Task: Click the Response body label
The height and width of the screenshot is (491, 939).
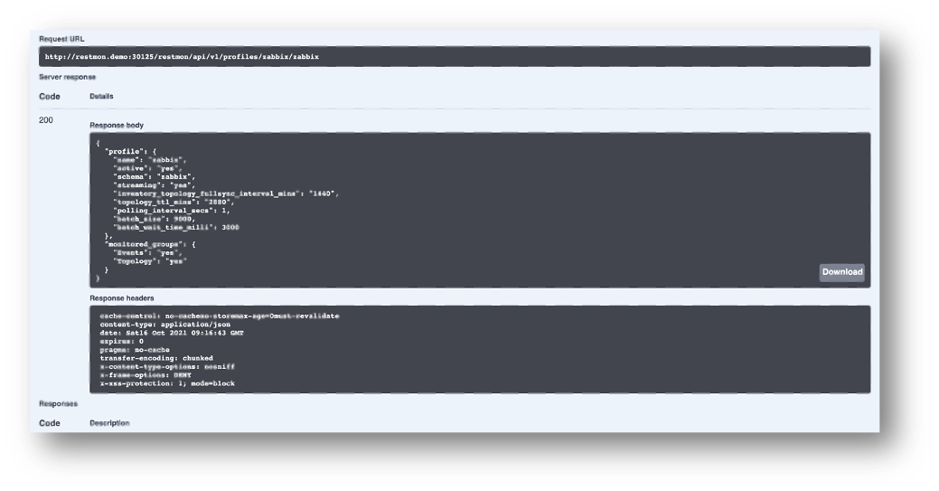Action: point(117,125)
